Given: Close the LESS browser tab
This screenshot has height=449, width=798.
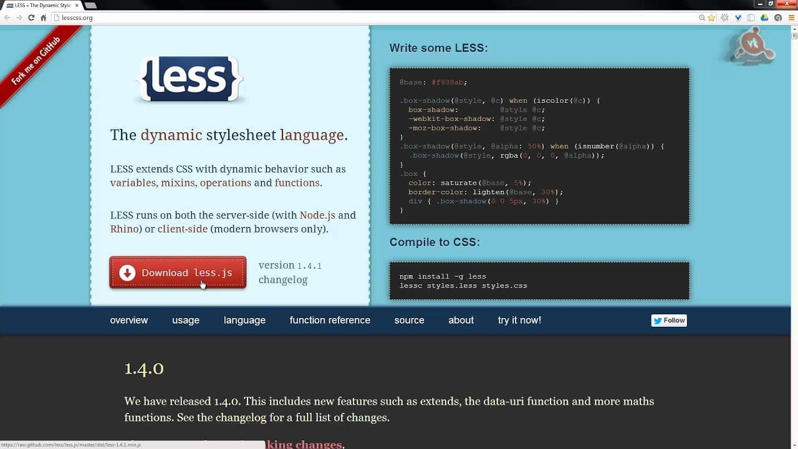Looking at the screenshot, I should [77, 5].
